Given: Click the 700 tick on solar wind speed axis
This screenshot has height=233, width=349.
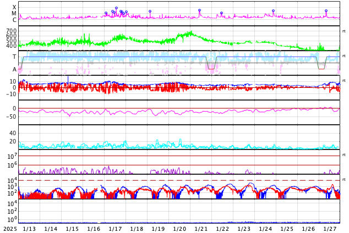Looking at the screenshot, I should pos(12,31).
